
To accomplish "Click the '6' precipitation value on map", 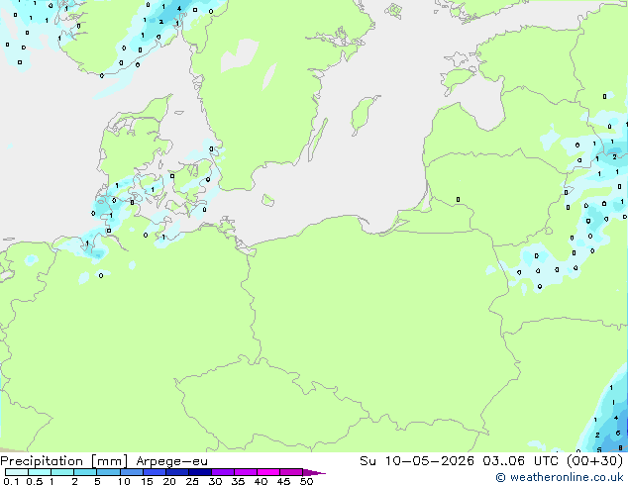I will pos(618,433).
